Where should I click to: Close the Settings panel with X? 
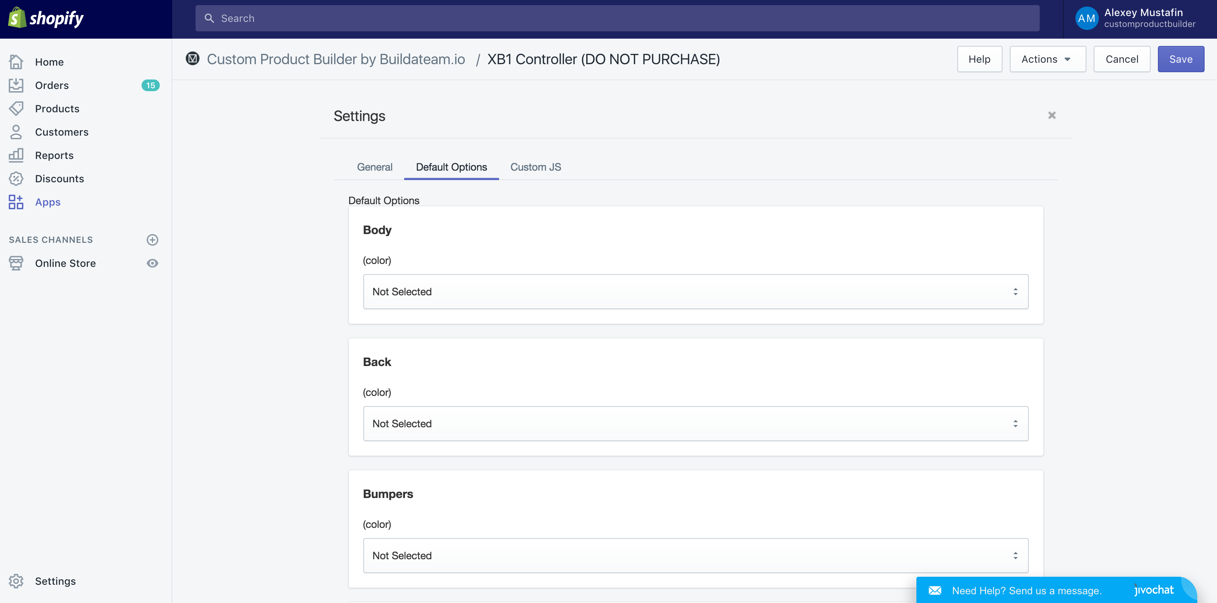pos(1052,115)
